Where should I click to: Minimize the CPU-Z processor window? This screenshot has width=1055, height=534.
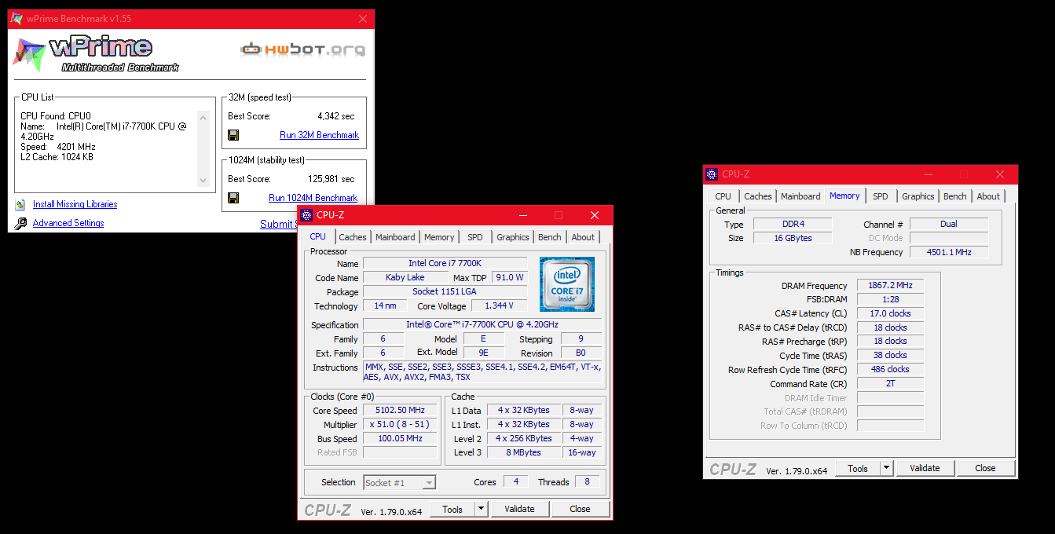pyautogui.click(x=522, y=215)
